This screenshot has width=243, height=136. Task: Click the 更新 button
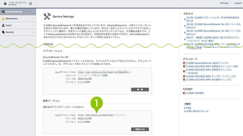click(x=140, y=89)
